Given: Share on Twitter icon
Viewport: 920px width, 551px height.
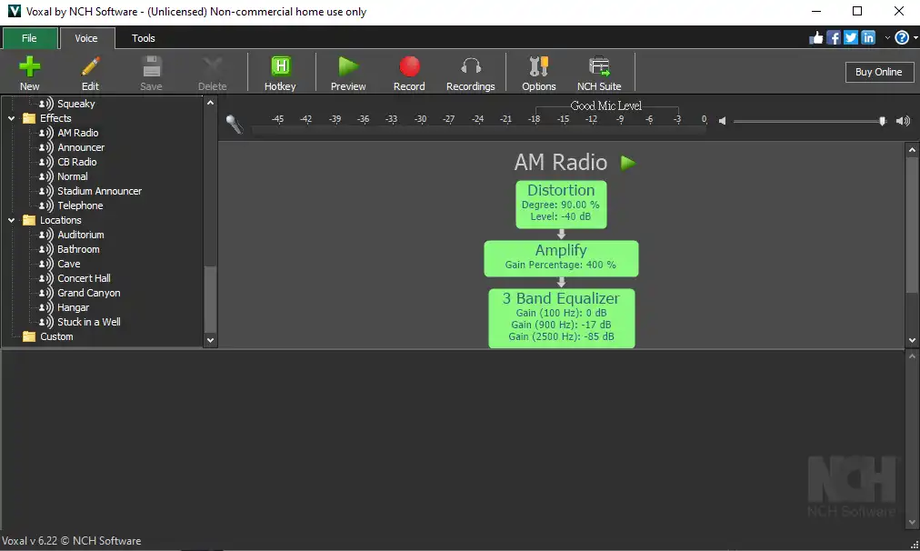Looking at the screenshot, I should click(851, 38).
